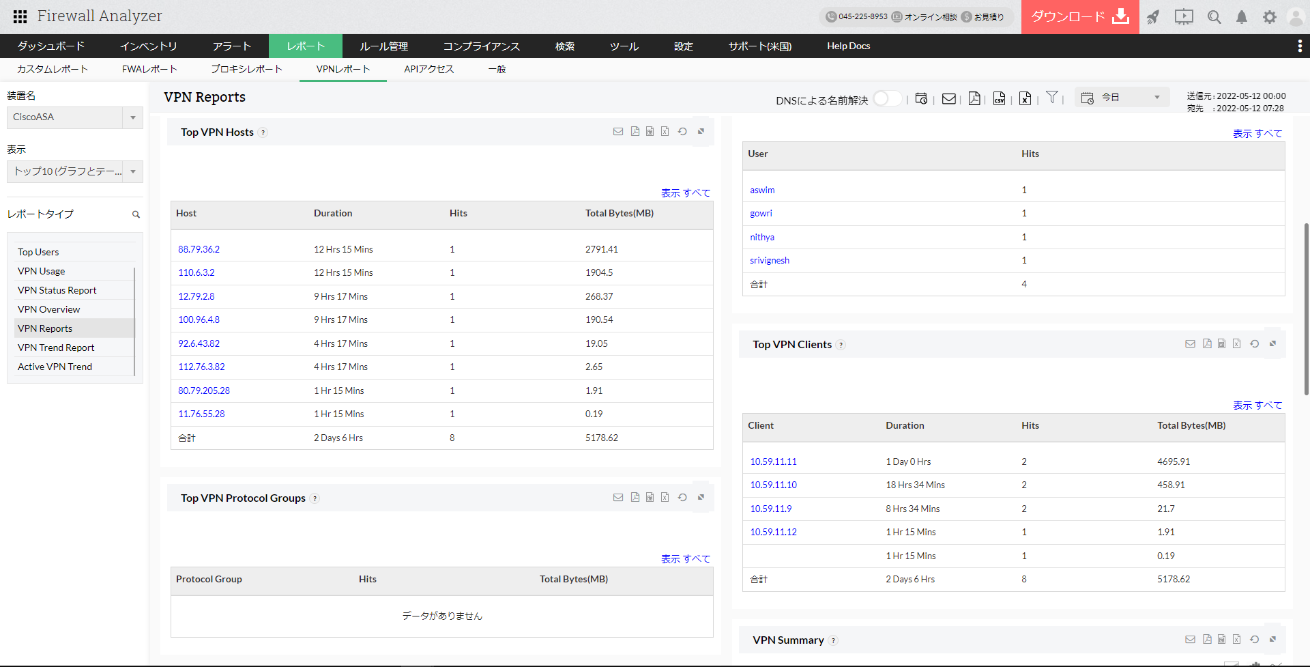The image size is (1310, 667).
Task: Export the report as PDF from the top toolbar
Action: click(x=974, y=99)
